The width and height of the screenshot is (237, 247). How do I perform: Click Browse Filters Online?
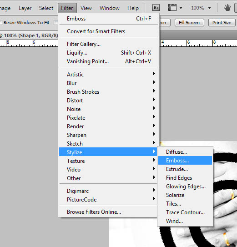pyautogui.click(x=108, y=212)
